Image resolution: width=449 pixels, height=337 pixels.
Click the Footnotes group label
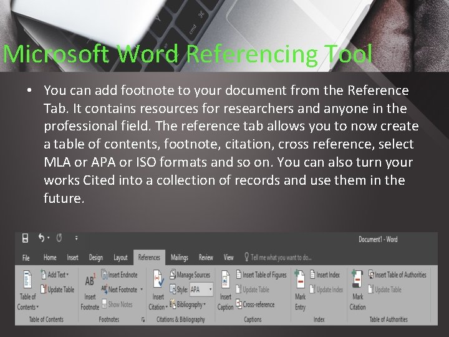[109, 320]
